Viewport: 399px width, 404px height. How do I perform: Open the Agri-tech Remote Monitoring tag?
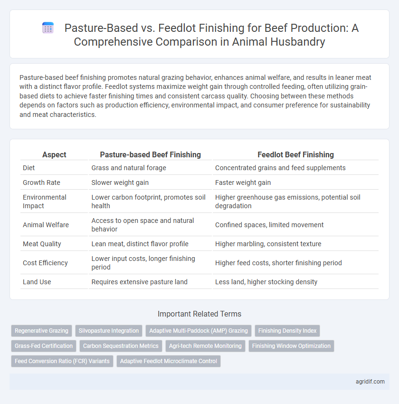click(205, 346)
